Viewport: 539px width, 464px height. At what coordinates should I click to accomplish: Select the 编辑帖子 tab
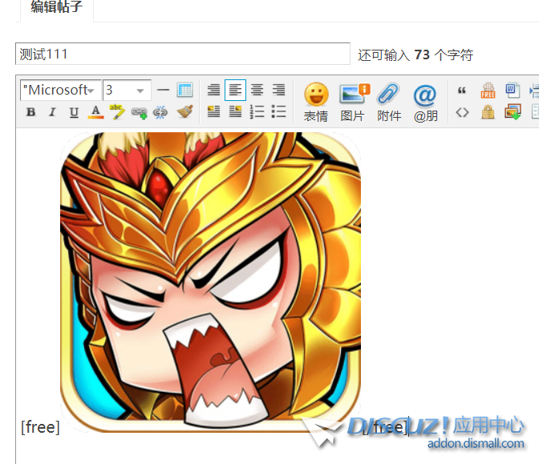[x=57, y=7]
